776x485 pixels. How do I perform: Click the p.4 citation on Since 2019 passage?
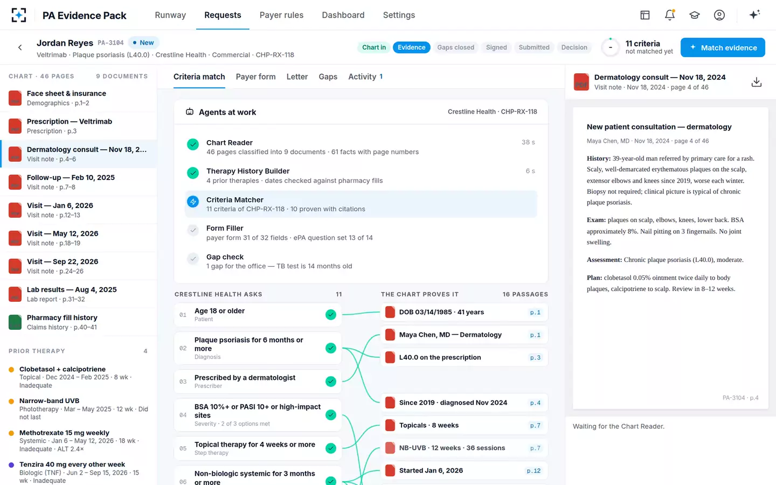pyautogui.click(x=535, y=403)
